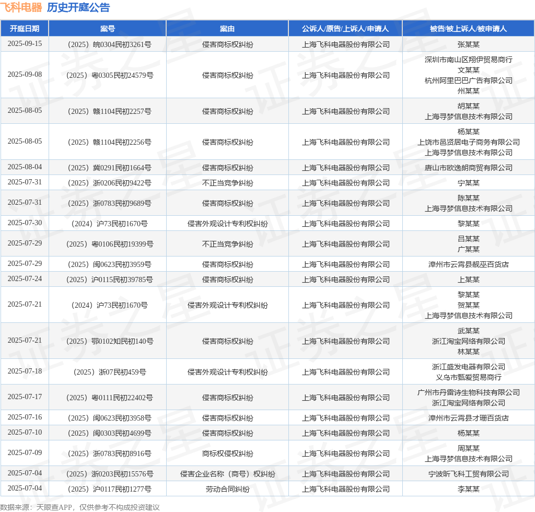Select case number (2025)闽0623民初3959号

point(110,264)
